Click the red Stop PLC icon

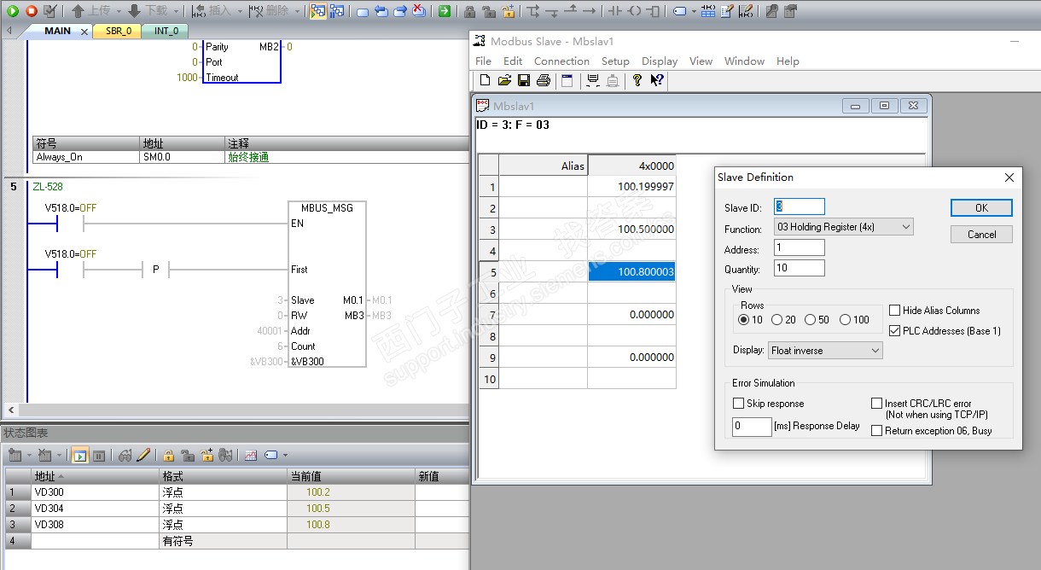coord(31,11)
